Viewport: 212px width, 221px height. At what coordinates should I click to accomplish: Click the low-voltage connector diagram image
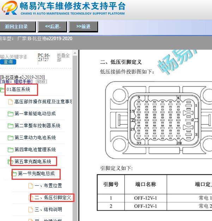click(x=159, y=120)
